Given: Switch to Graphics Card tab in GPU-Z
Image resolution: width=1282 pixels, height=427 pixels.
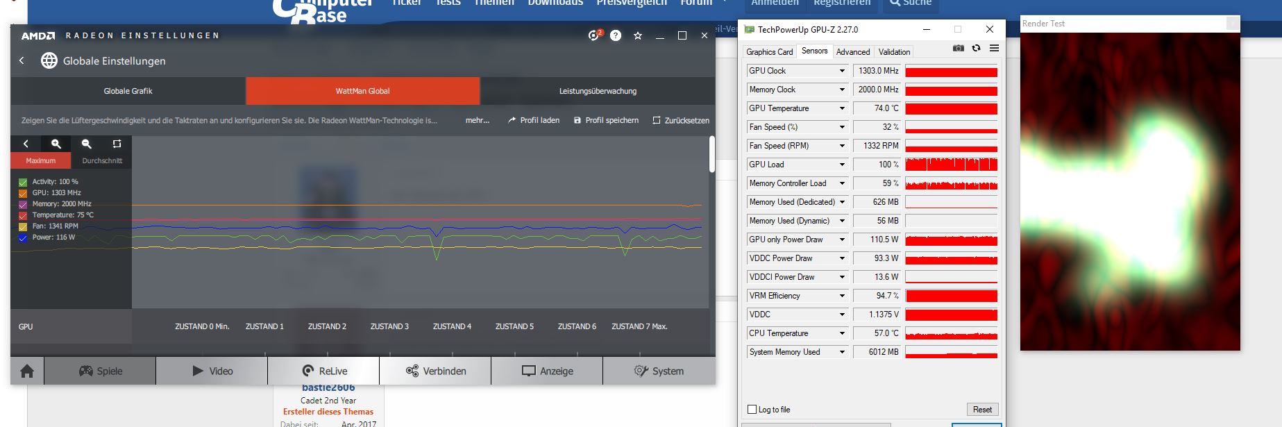Looking at the screenshot, I should (x=769, y=52).
